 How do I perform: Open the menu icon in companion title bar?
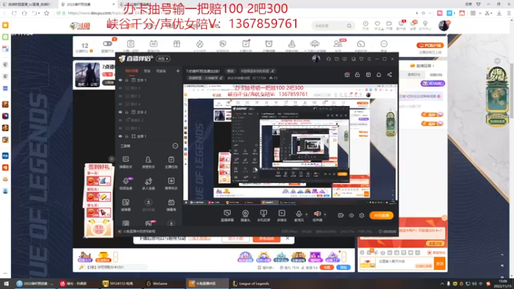click(x=369, y=59)
